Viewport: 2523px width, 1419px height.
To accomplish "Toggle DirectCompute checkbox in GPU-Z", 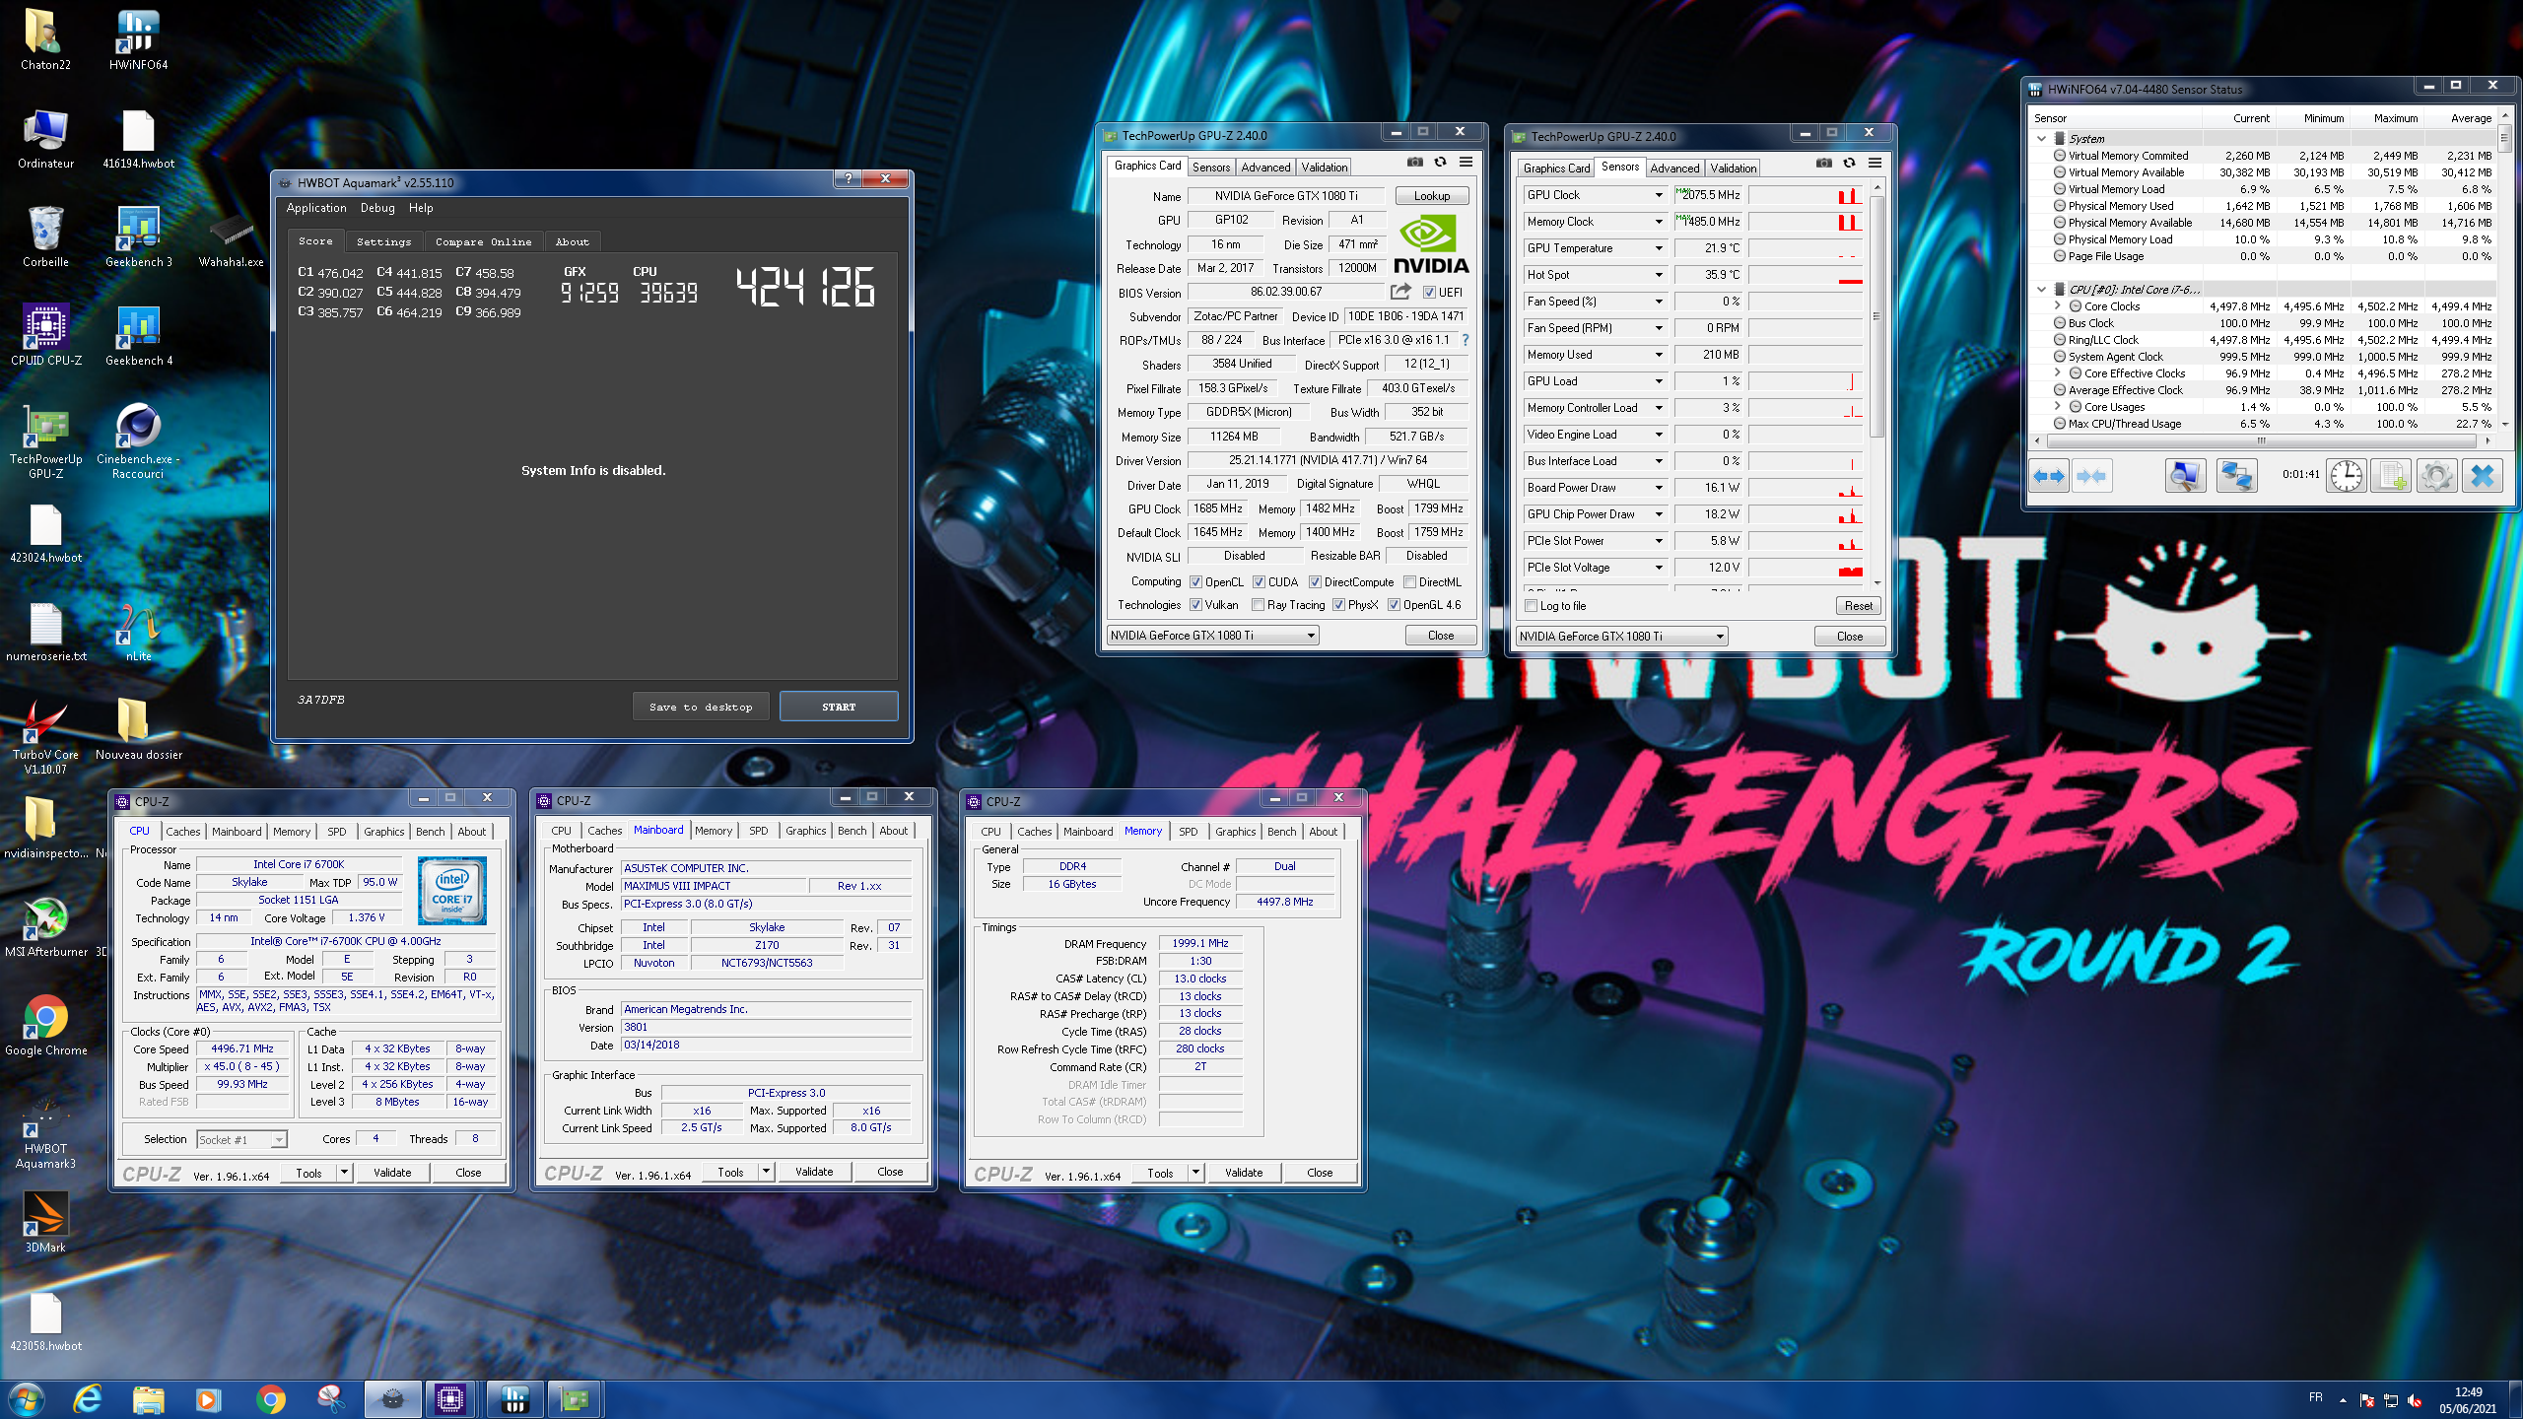I will tap(1315, 582).
